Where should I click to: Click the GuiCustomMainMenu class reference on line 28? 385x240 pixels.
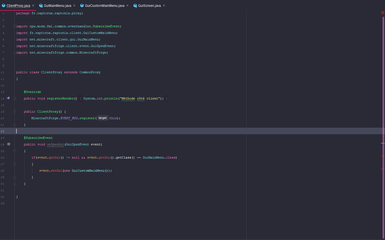(88, 171)
